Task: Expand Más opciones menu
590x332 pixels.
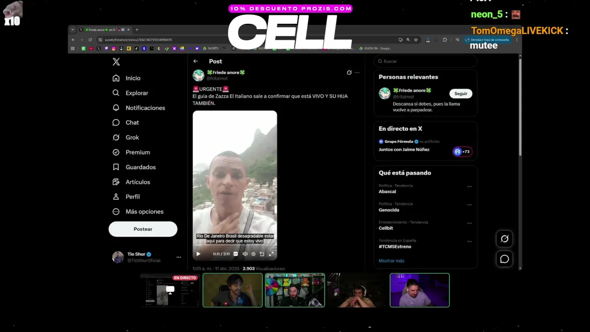Action: click(x=138, y=211)
